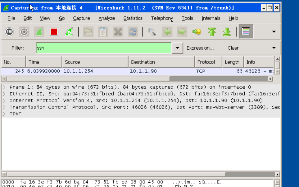The image size is (299, 187).
Task: Expand the Frame 1 tree node
Action: (x=4, y=87)
